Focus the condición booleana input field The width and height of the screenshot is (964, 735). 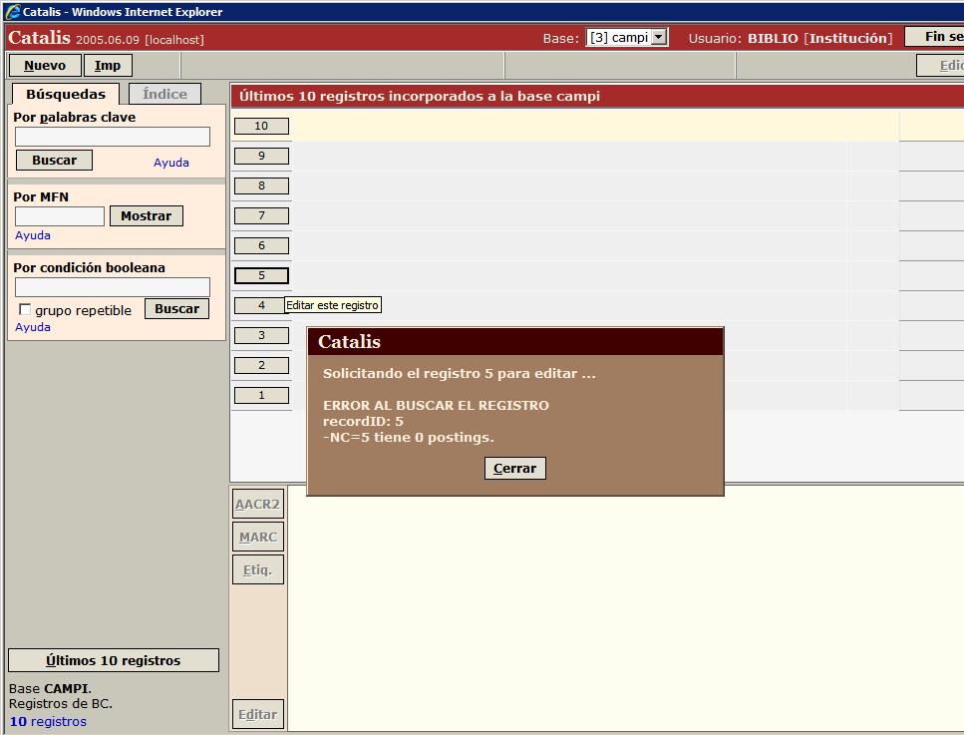point(113,286)
